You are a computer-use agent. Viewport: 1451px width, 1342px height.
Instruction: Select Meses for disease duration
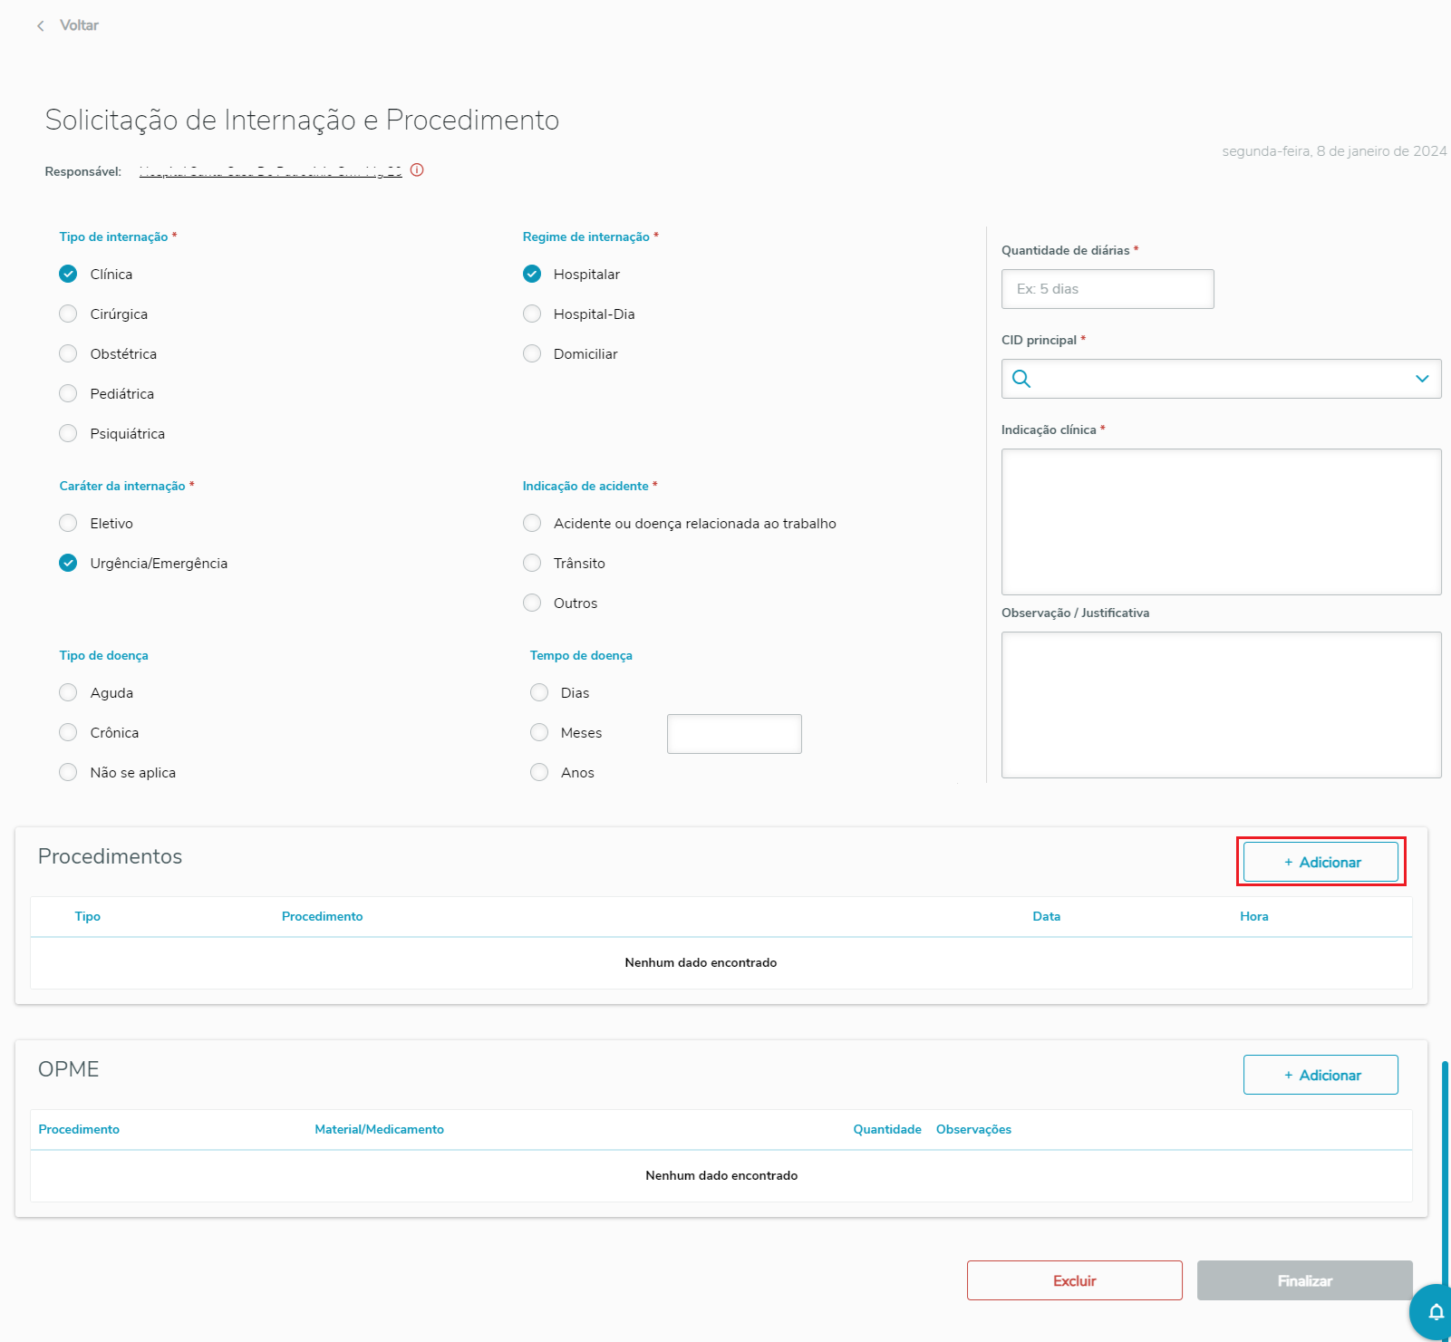(x=539, y=733)
